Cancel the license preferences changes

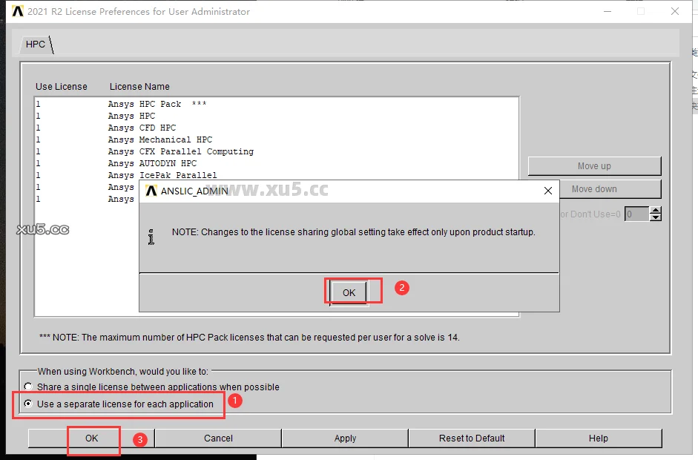(x=218, y=438)
